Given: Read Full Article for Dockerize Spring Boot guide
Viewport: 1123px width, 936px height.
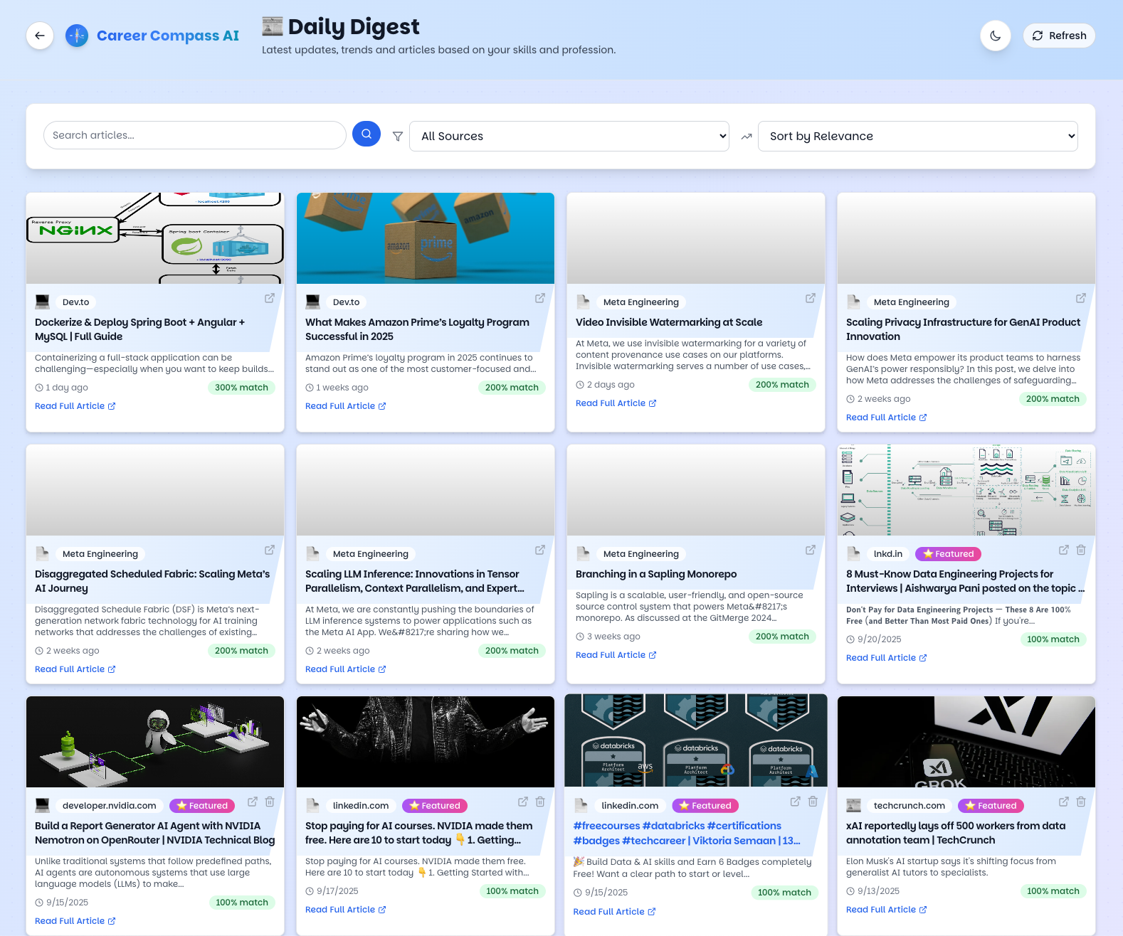Looking at the screenshot, I should [75, 406].
